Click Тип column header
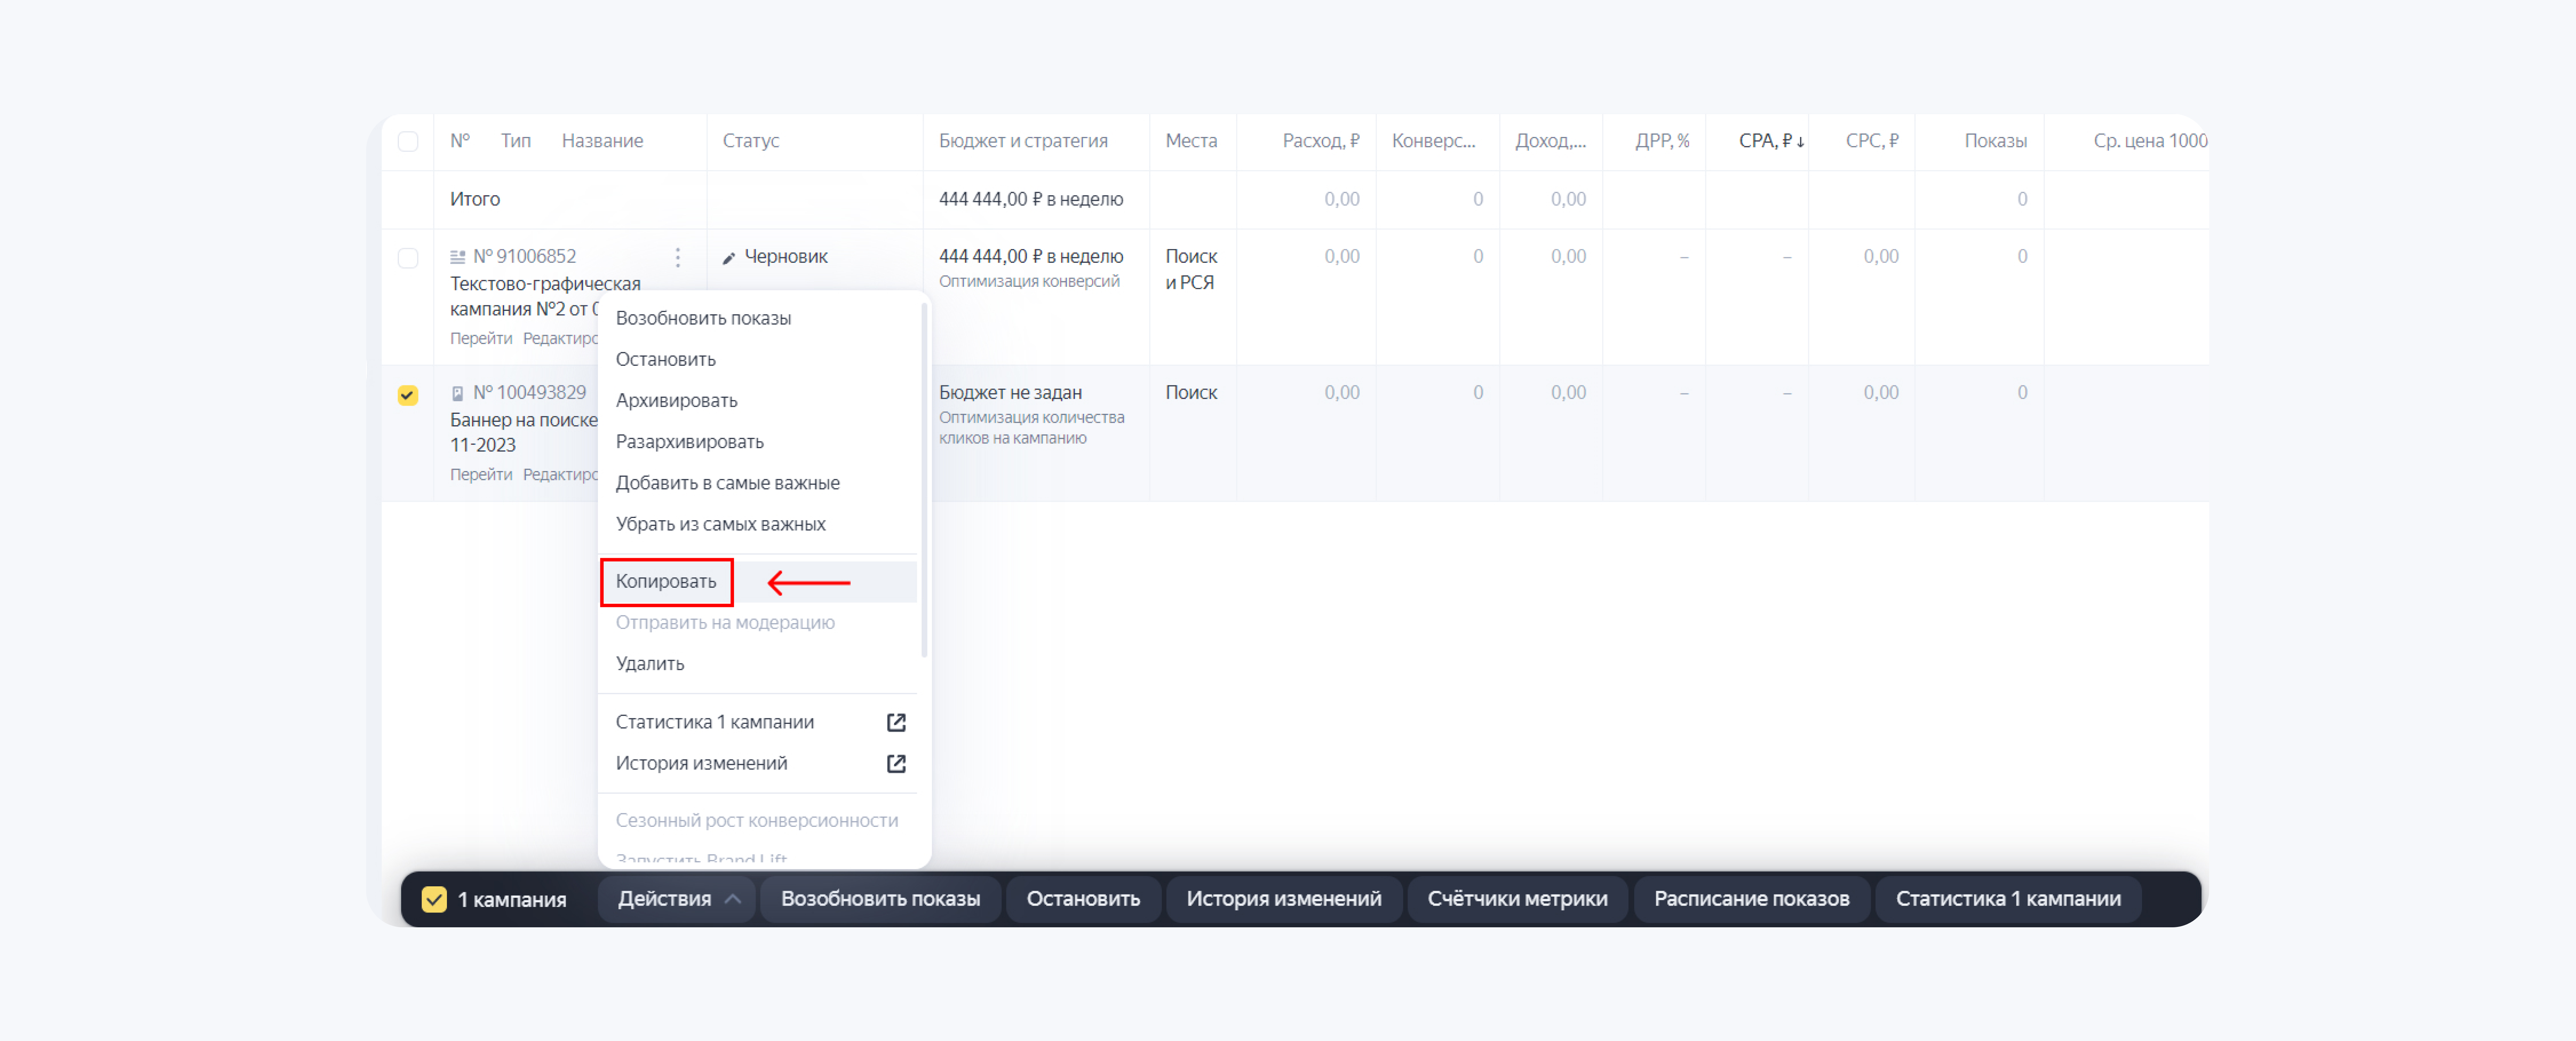Screen dimensions: 2576x1041 [x=516, y=141]
